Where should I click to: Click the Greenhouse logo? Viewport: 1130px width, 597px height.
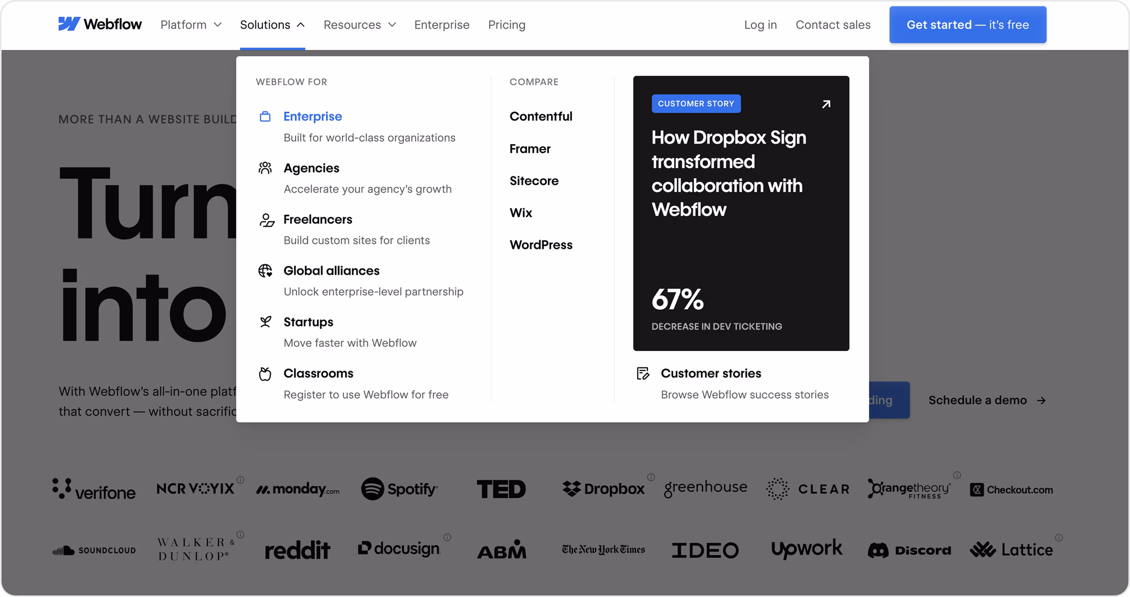(705, 488)
